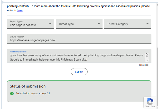Click inside the Additional details textarea
Screen dimensions: 158x109
tap(76, 57)
